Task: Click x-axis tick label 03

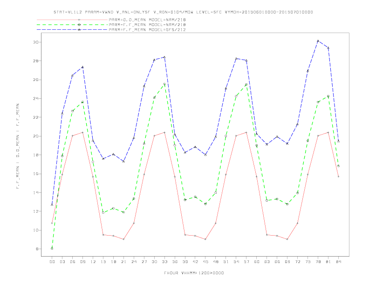Action: click(62, 262)
